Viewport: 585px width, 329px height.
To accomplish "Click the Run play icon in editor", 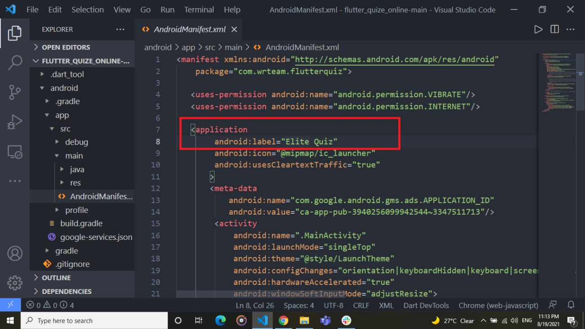I will [538, 29].
